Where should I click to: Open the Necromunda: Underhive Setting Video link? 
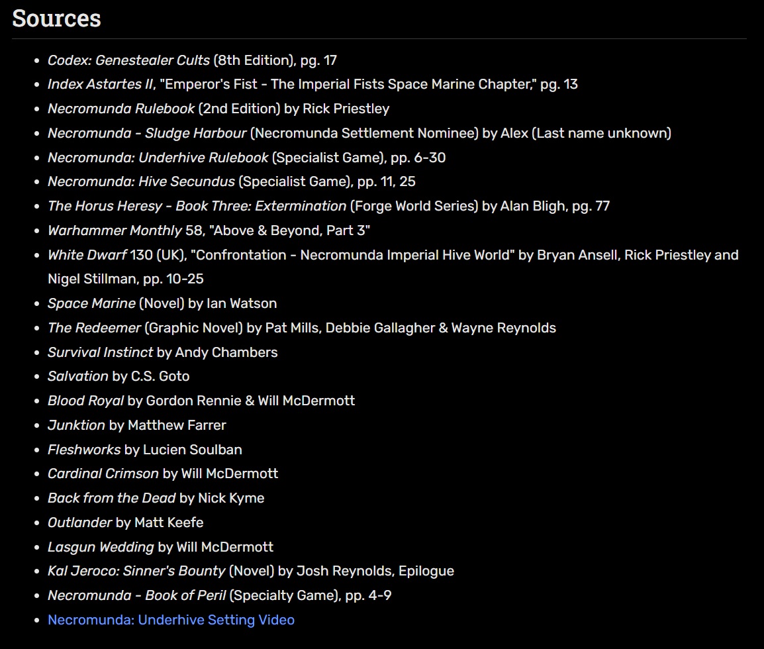pyautogui.click(x=171, y=620)
